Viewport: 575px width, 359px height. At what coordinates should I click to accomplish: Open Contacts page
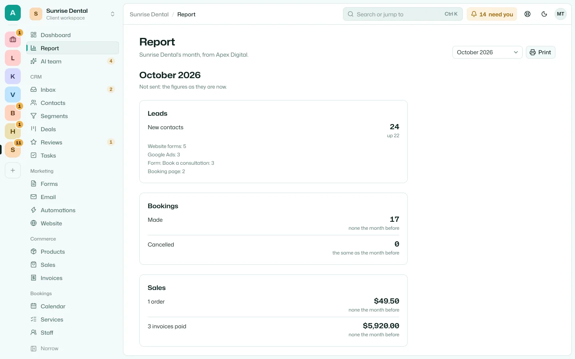point(73,103)
